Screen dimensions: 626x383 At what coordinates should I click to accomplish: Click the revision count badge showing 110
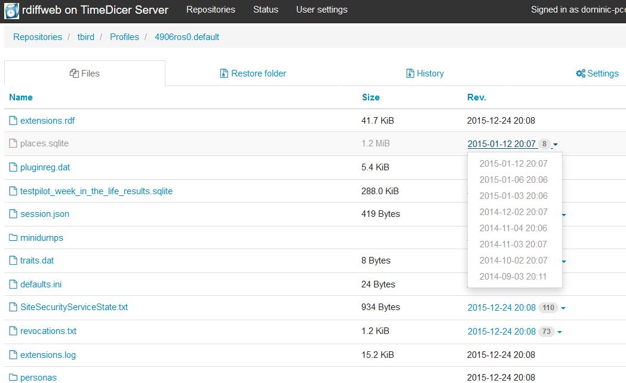548,307
